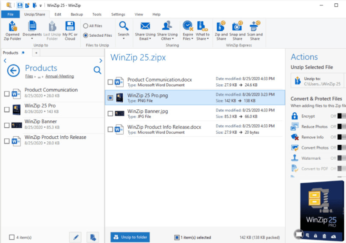Screen dimensions: 346x243
Task: Toggle the Watermark switch
Action: tap(342, 158)
